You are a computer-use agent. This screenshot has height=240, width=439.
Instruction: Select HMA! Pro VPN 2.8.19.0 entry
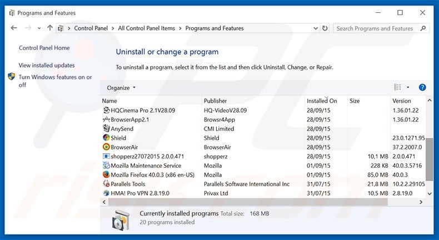(x=140, y=193)
